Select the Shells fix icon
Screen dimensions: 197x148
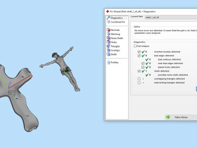point(108,54)
